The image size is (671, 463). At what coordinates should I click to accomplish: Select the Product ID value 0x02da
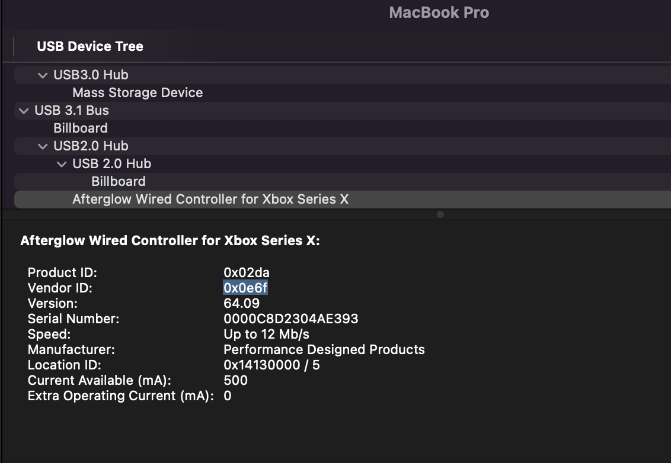[246, 272]
